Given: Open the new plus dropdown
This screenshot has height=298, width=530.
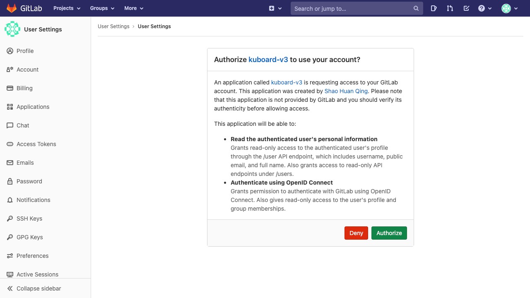Looking at the screenshot, I should click(x=275, y=8).
